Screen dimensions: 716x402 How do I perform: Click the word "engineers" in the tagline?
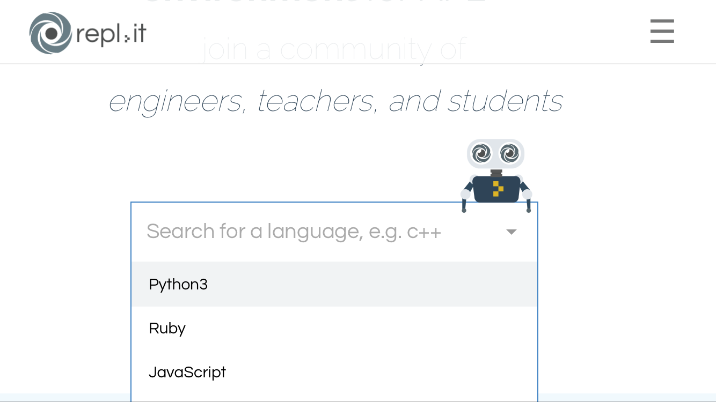coord(176,101)
